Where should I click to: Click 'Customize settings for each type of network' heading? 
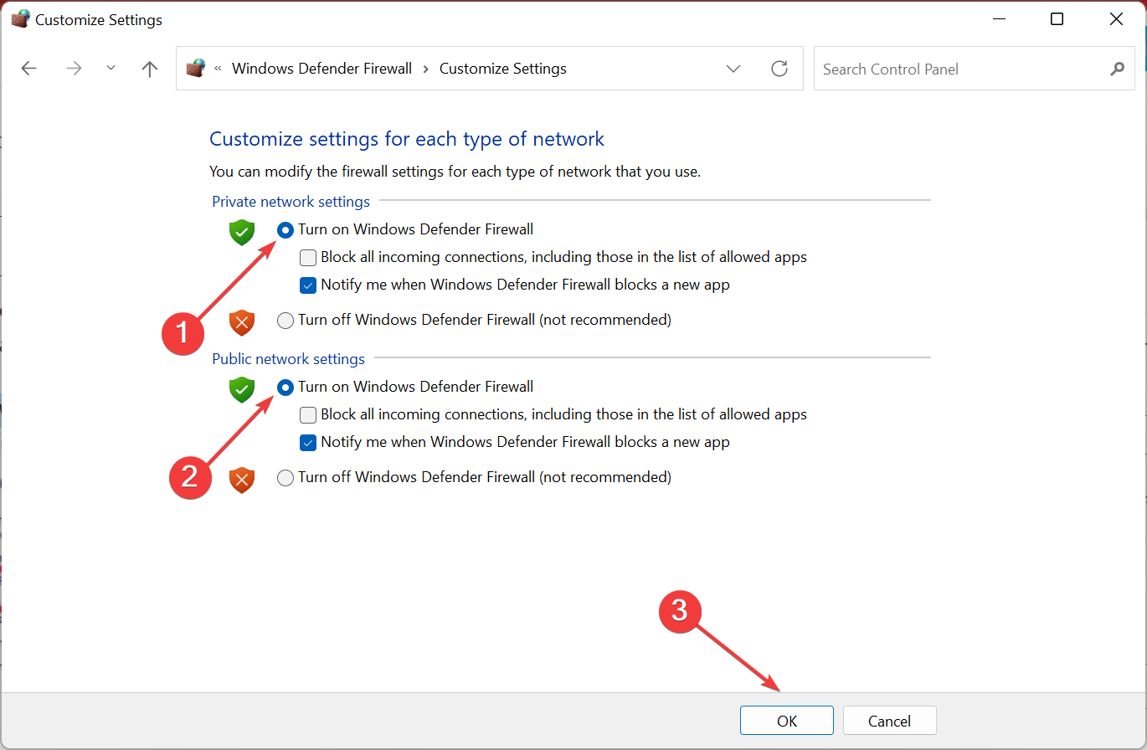407,139
